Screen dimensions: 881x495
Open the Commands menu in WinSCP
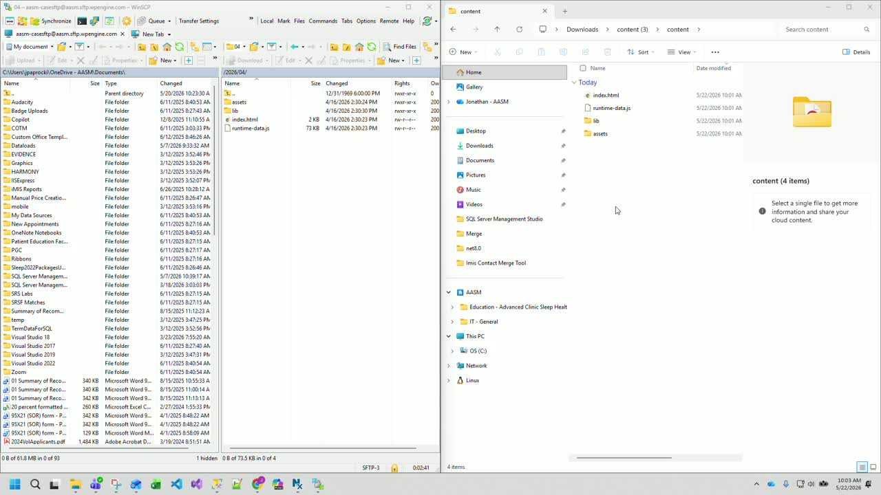[x=323, y=21]
